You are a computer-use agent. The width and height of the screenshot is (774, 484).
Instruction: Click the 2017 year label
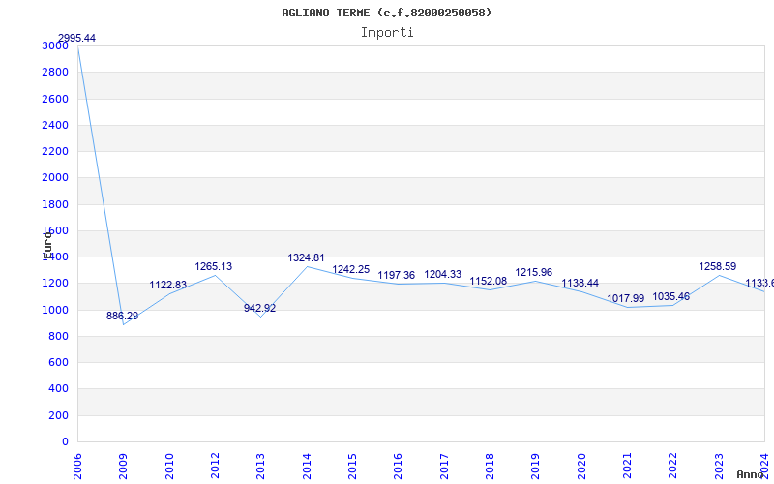point(444,467)
